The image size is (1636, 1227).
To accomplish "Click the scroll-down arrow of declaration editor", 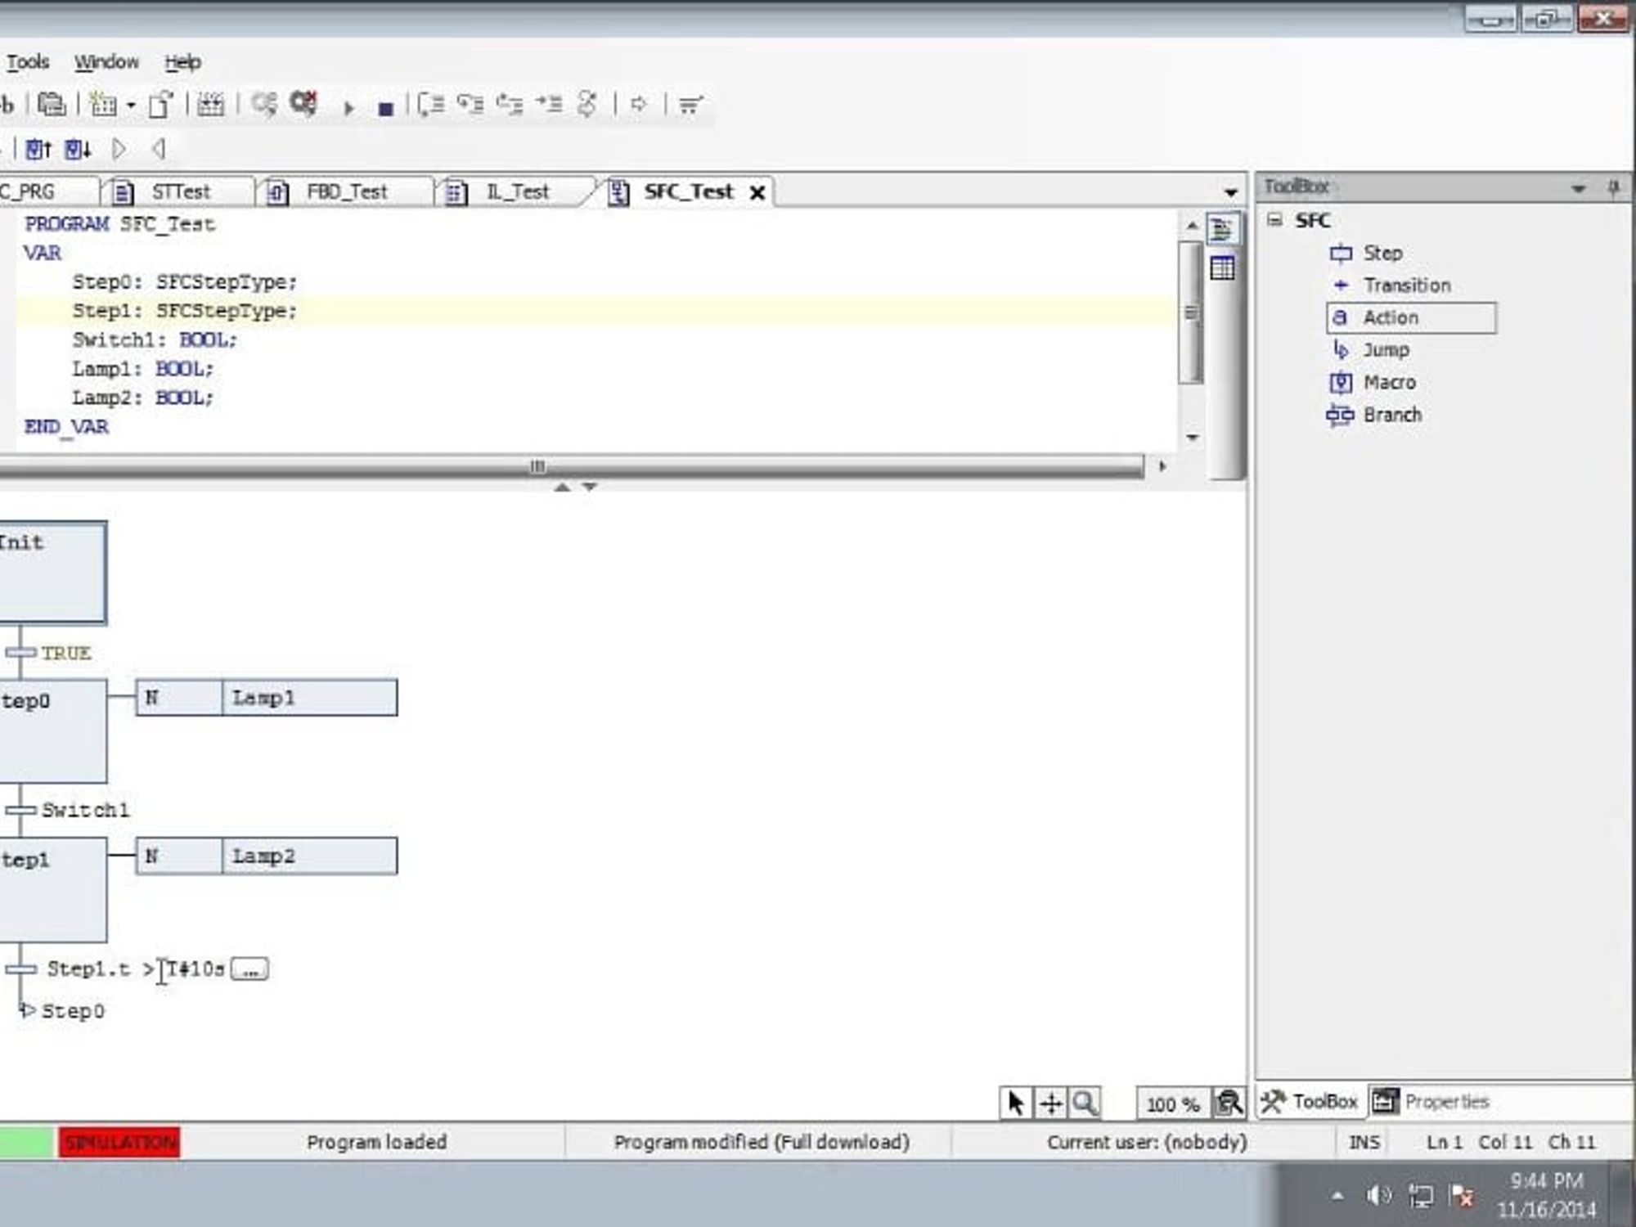I will click(1192, 438).
